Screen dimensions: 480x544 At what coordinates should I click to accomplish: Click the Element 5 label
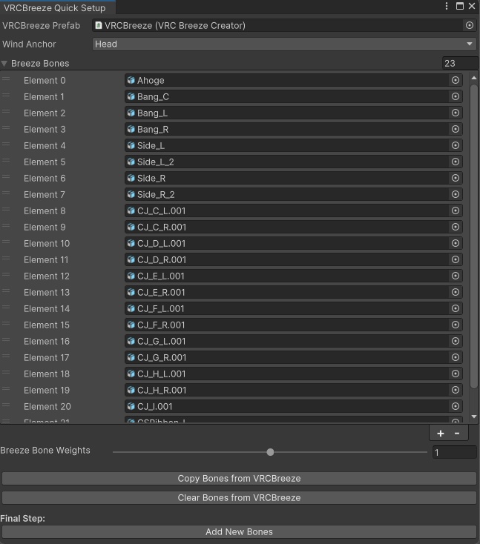click(45, 162)
